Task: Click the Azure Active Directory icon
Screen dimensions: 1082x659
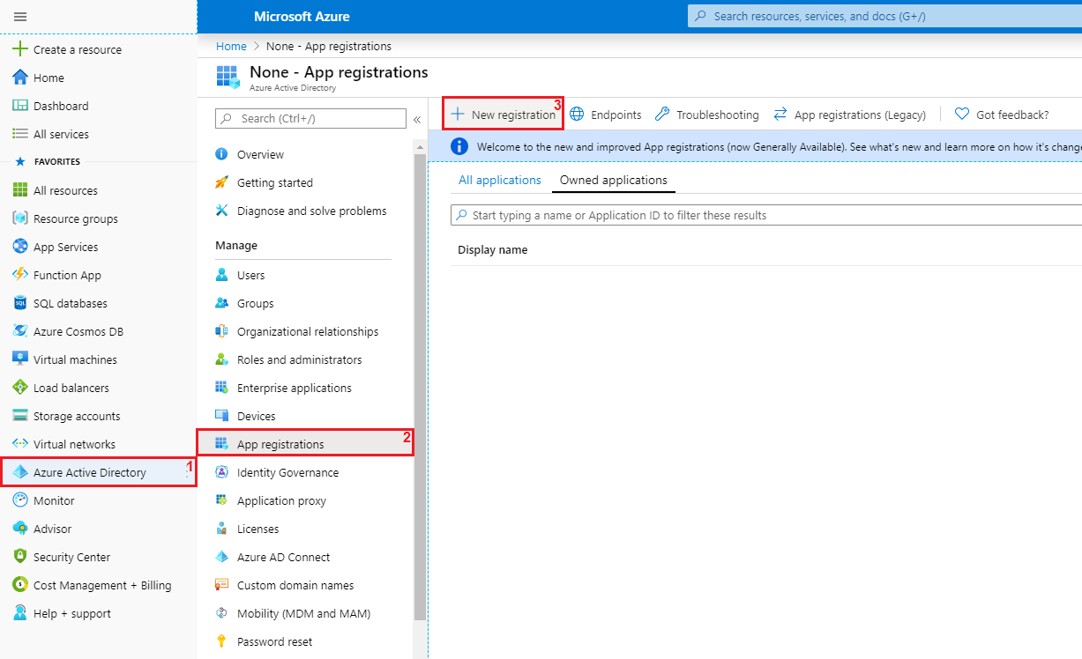Action: 20,472
